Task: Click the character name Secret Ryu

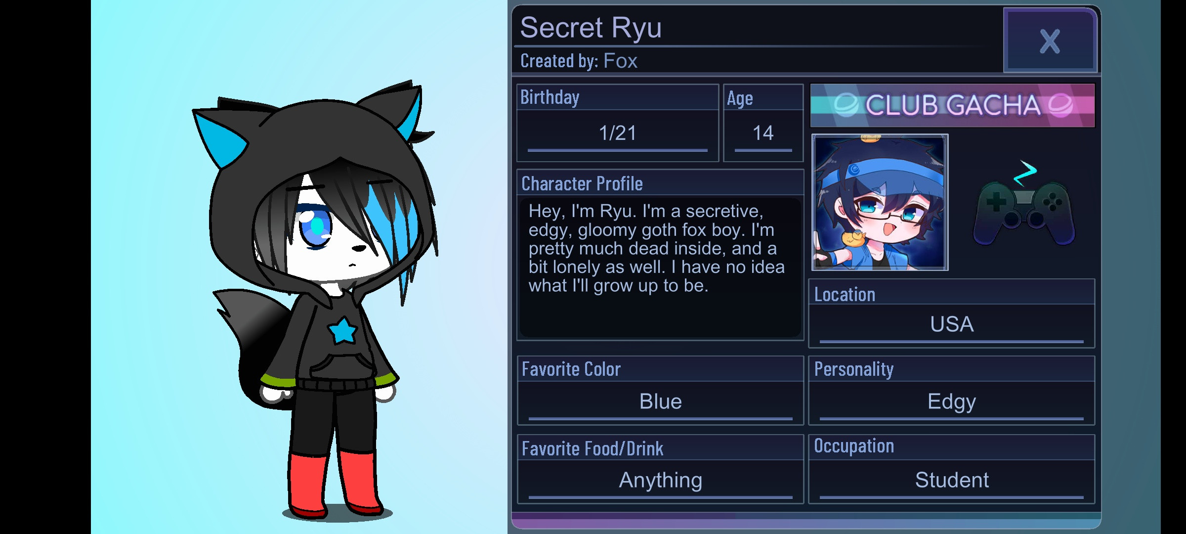Action: (591, 28)
